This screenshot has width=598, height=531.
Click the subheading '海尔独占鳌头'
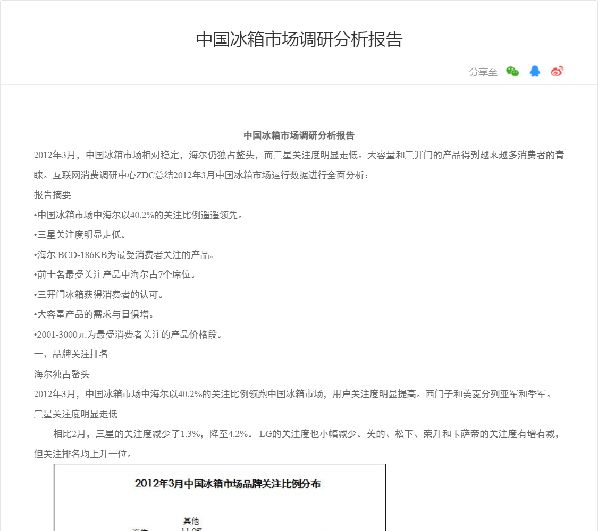pyautogui.click(x=62, y=374)
